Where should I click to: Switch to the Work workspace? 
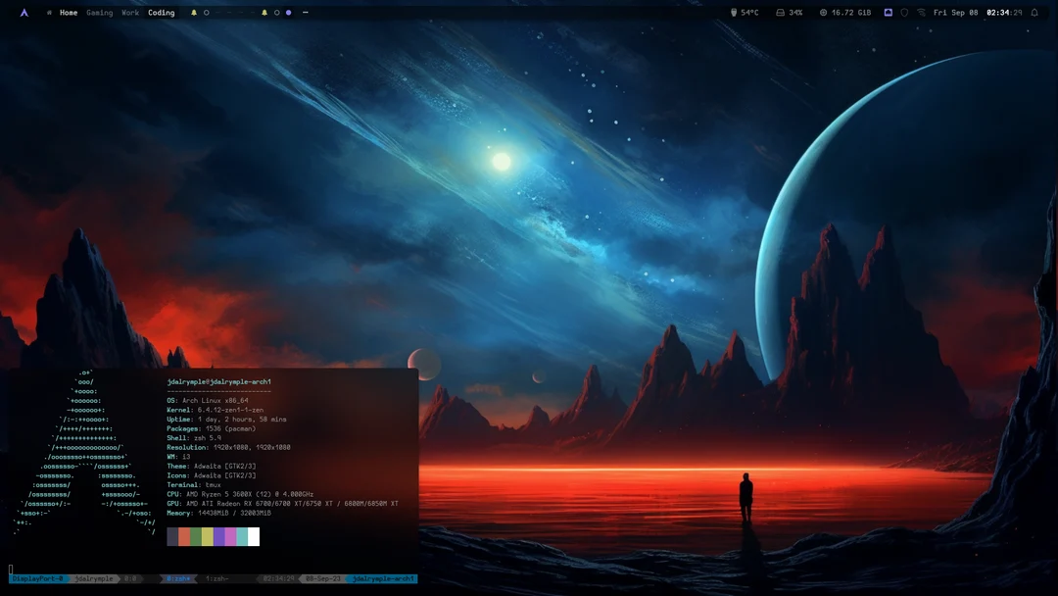(129, 12)
